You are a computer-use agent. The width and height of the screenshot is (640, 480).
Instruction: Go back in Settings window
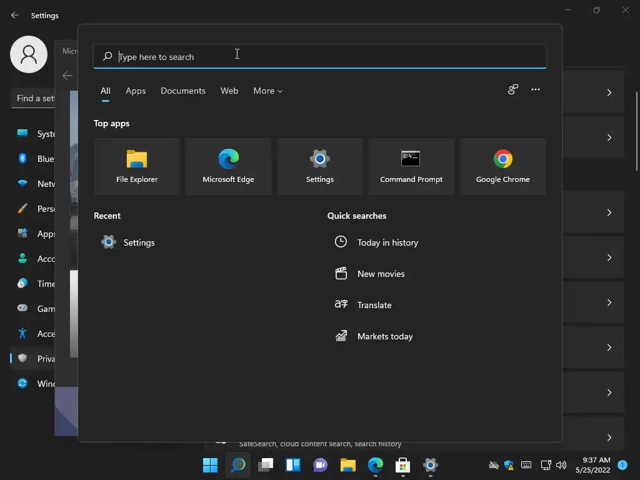click(x=15, y=15)
